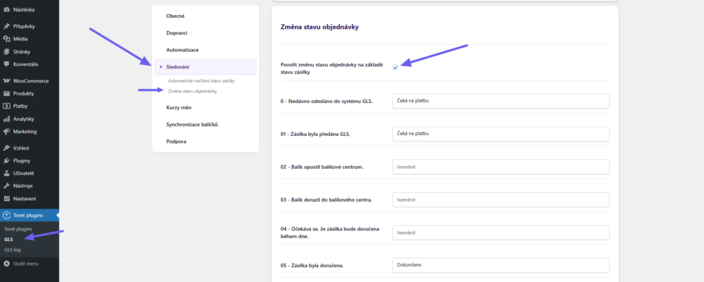Click the WooCommerce logo icon

[6, 81]
